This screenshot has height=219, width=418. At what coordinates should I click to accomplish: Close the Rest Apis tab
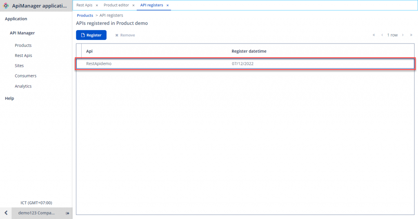pos(97,5)
